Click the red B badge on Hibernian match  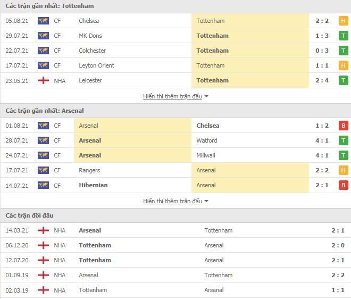pos(343,186)
